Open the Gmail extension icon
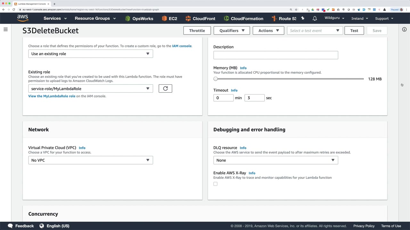 [x=318, y=10]
